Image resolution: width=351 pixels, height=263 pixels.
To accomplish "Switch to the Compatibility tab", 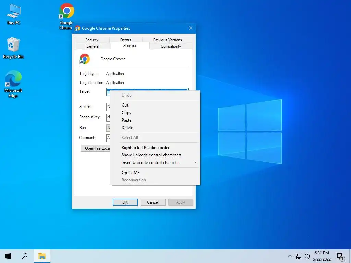I will 171,46.
